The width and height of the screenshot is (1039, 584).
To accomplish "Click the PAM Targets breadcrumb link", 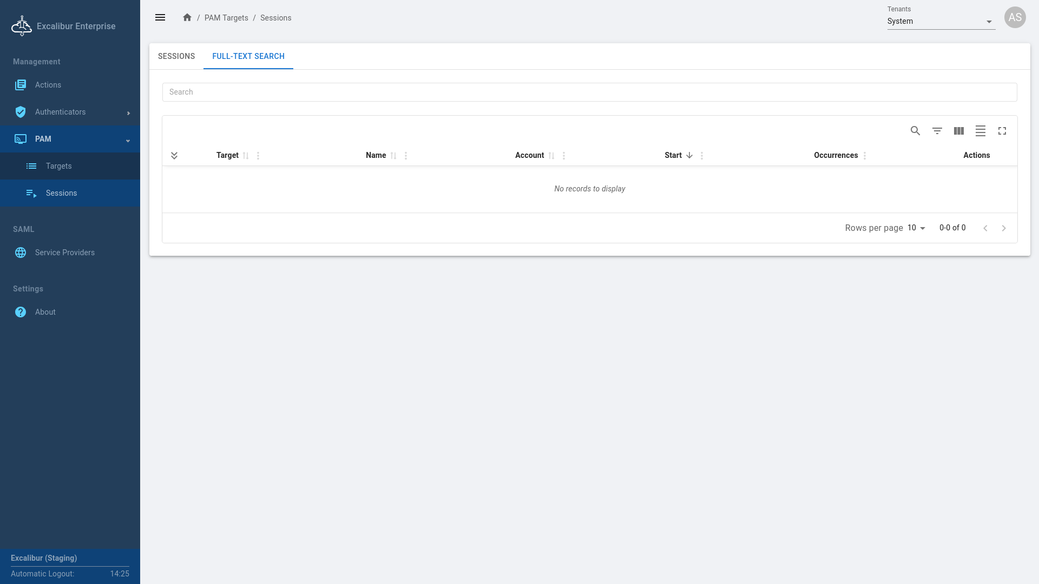I will pos(226,18).
